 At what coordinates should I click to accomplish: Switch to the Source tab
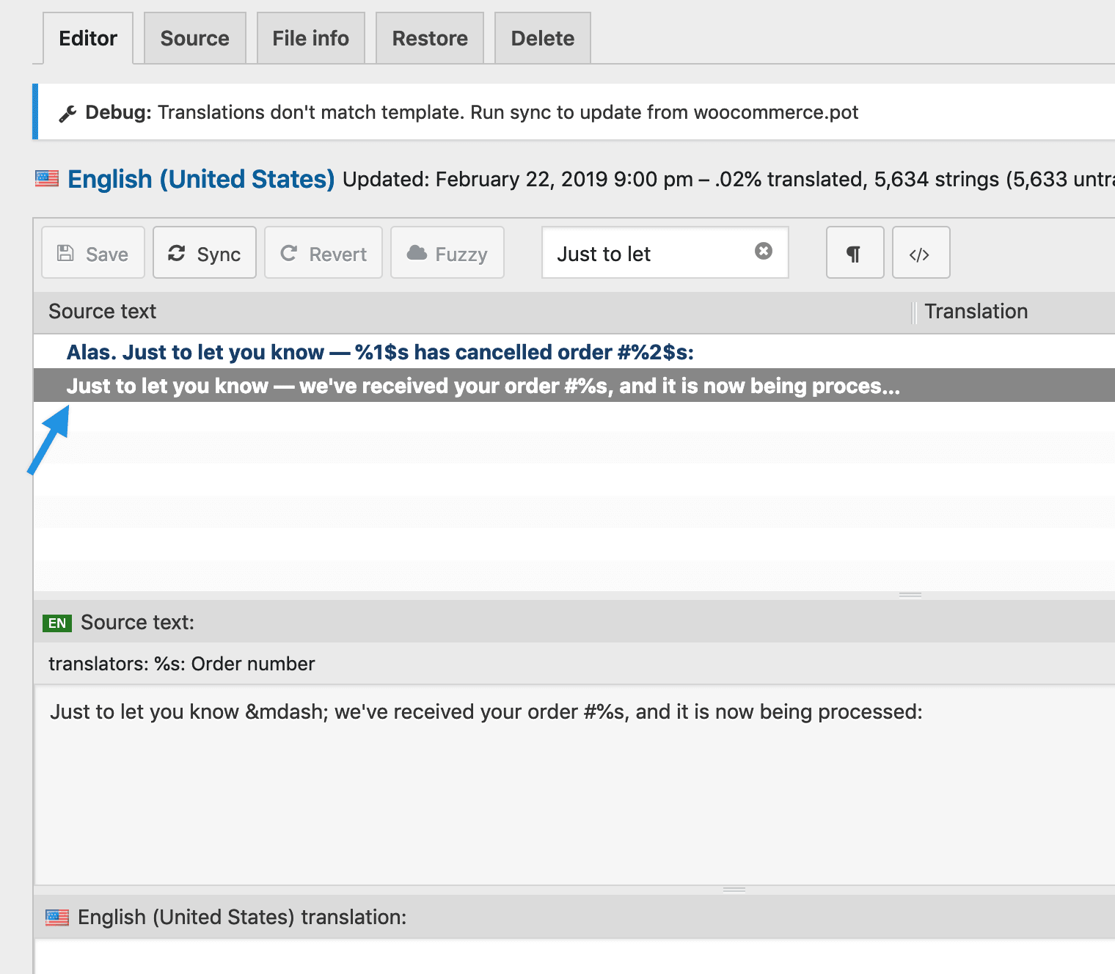point(194,38)
